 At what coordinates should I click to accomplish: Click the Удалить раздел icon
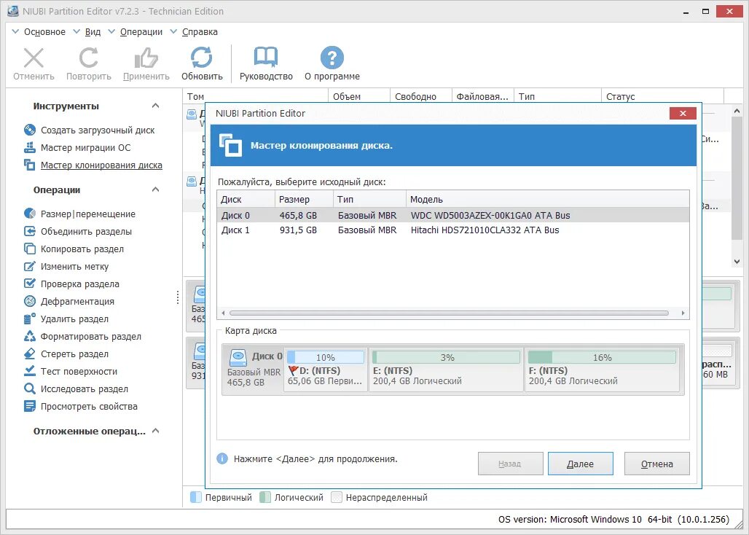tap(30, 319)
